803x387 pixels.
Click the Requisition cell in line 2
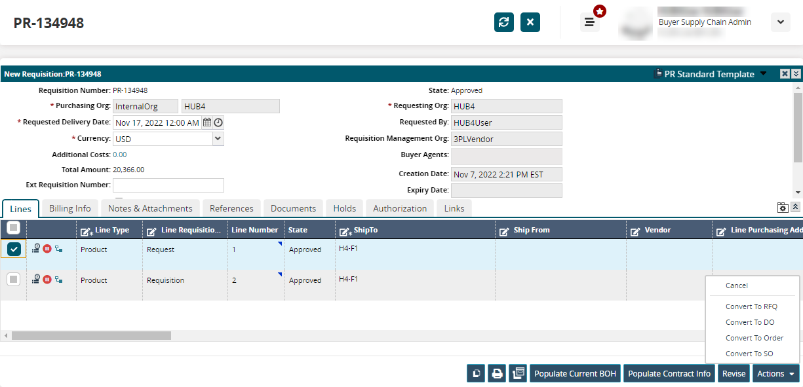[x=185, y=284]
